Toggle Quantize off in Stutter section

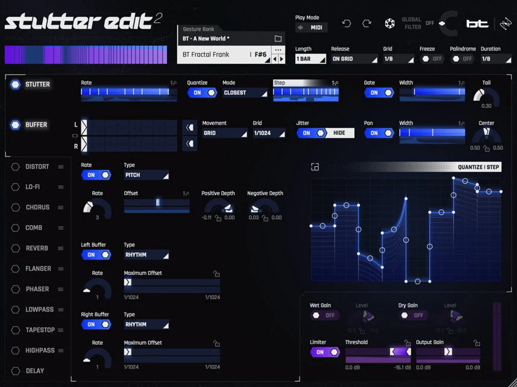coord(201,93)
